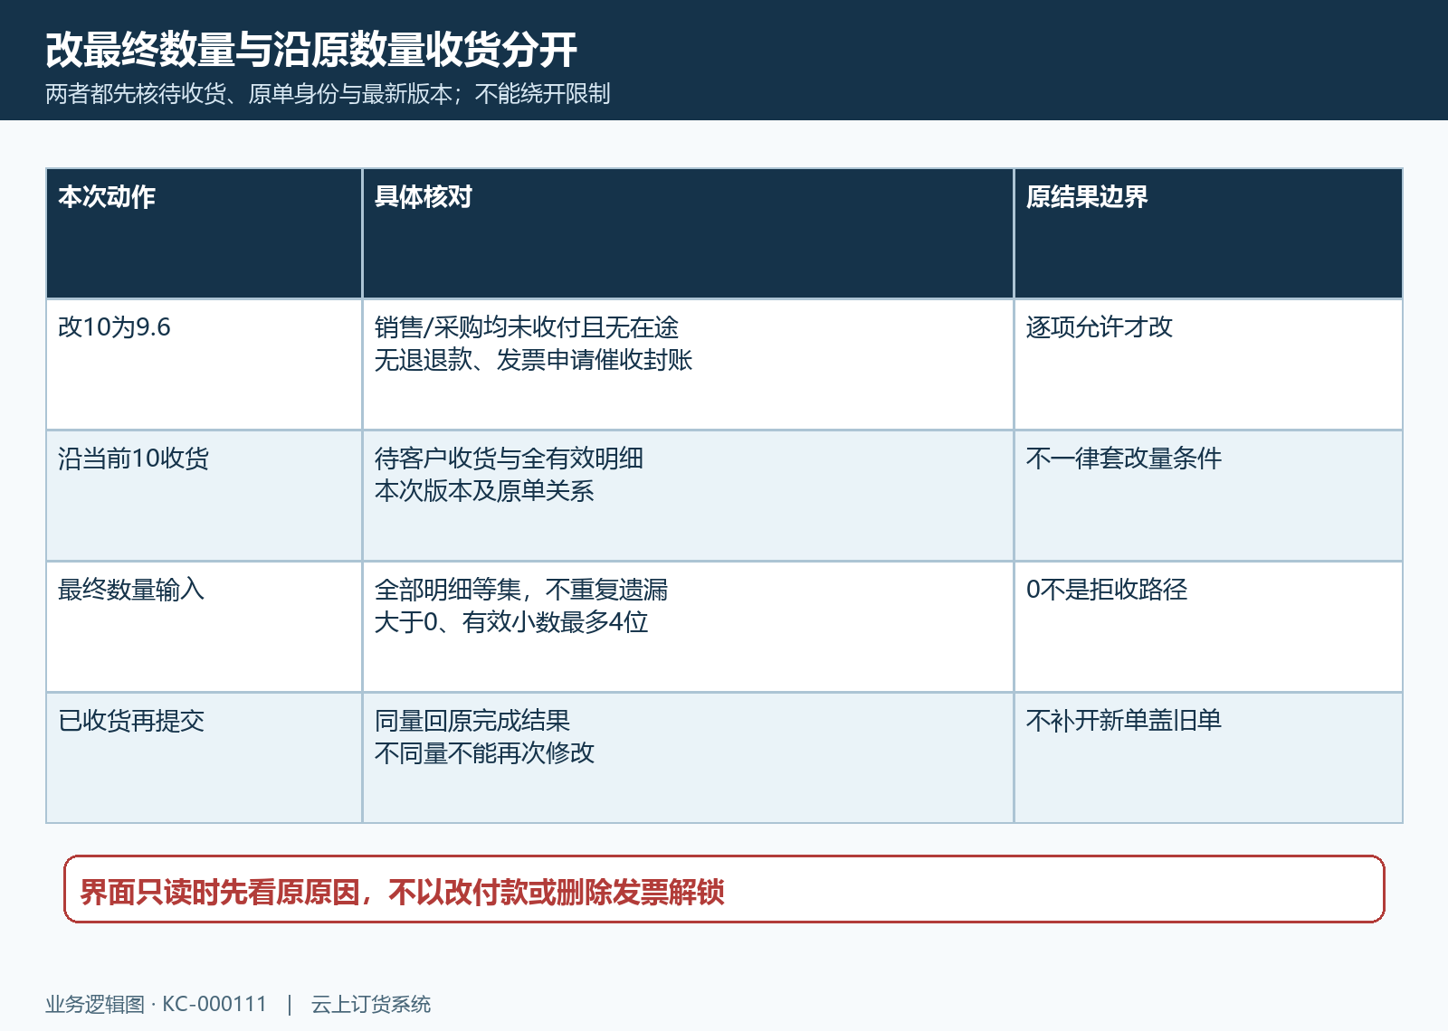Select the line 待客户收货与全有效明细

509,459
